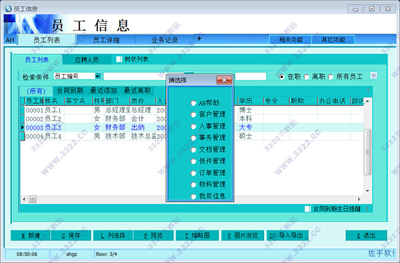Click the horizontal scrollbar thumb of table
This screenshot has width=400, height=263.
click(33, 199)
